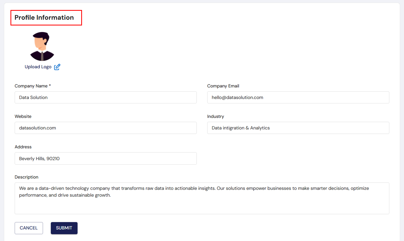Click the blank area right of Address field
This screenshot has width=404, height=241.
pyautogui.click(x=298, y=159)
